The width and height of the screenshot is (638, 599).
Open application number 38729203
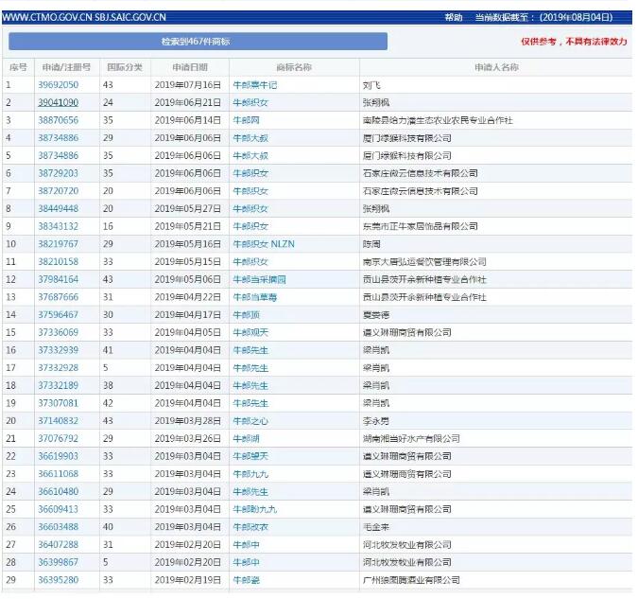[x=59, y=173]
